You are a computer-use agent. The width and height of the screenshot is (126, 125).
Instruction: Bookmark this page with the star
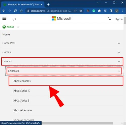pyautogui.click(x=81, y=11)
